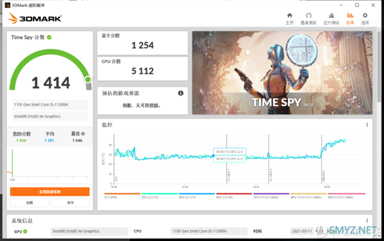This screenshot has height=241, width=384.
Task: Open the system info three-dot menu
Action: [x=367, y=221]
